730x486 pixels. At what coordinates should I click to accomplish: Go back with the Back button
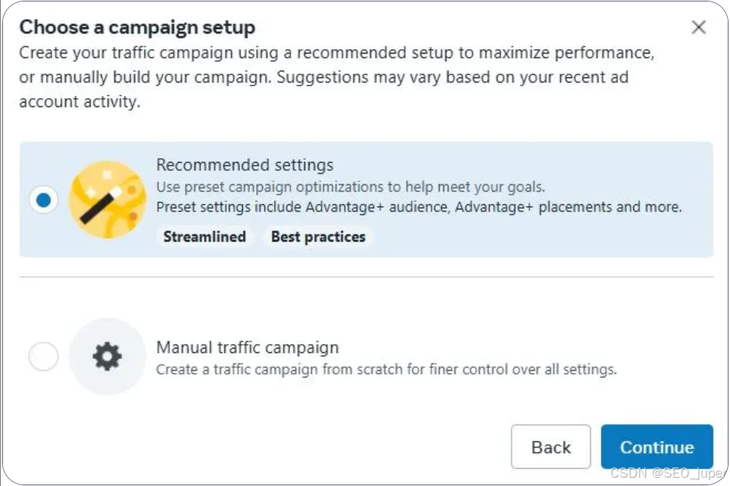click(550, 447)
